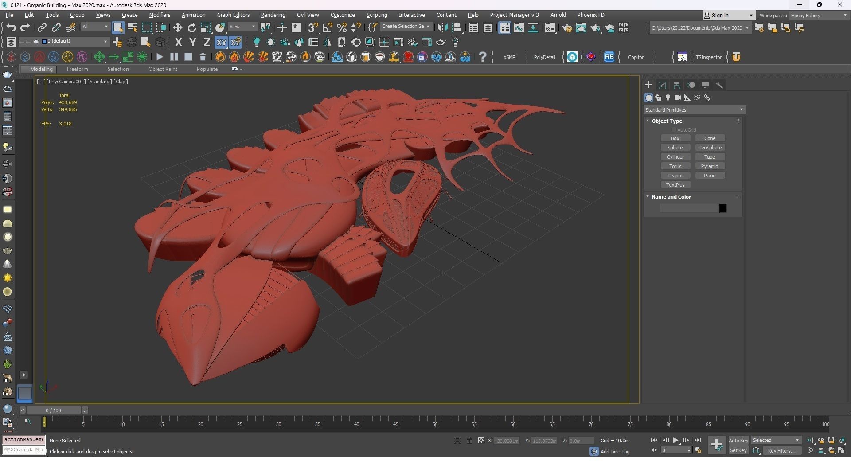Click the Phoenix FD play simulation icon
This screenshot has height=461, width=851.
pyautogui.click(x=160, y=57)
